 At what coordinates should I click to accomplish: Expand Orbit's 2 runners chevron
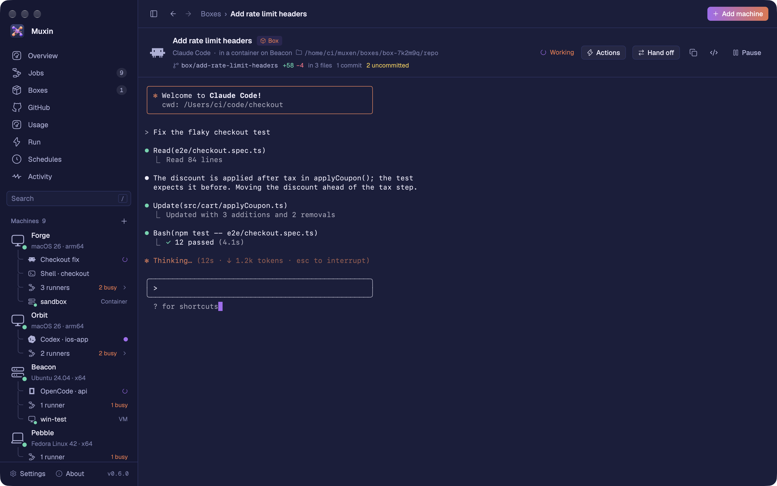[125, 353]
